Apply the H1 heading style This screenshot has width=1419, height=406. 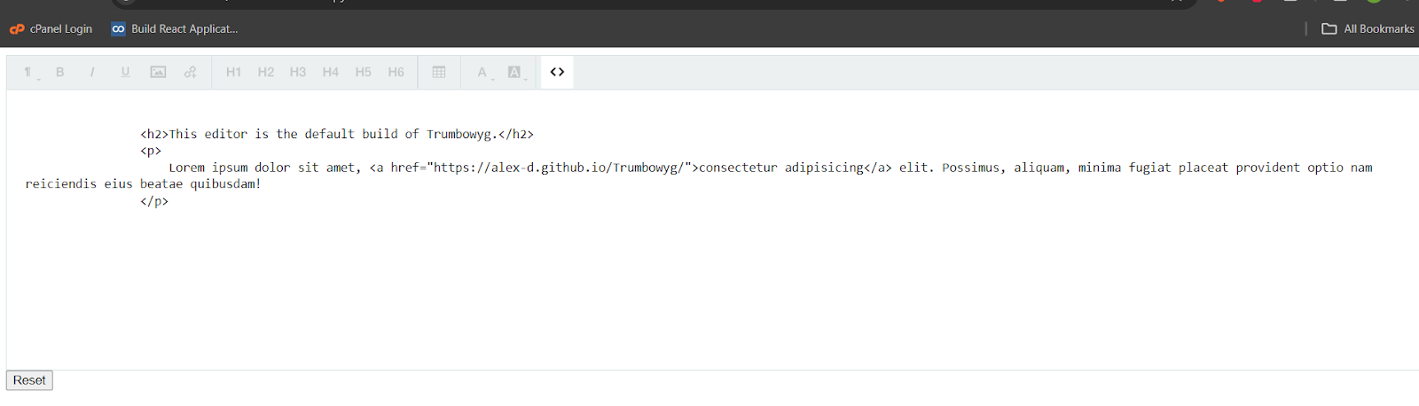(233, 72)
